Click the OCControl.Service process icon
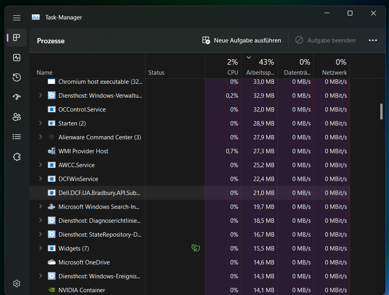This screenshot has width=389, height=295. click(x=52, y=109)
